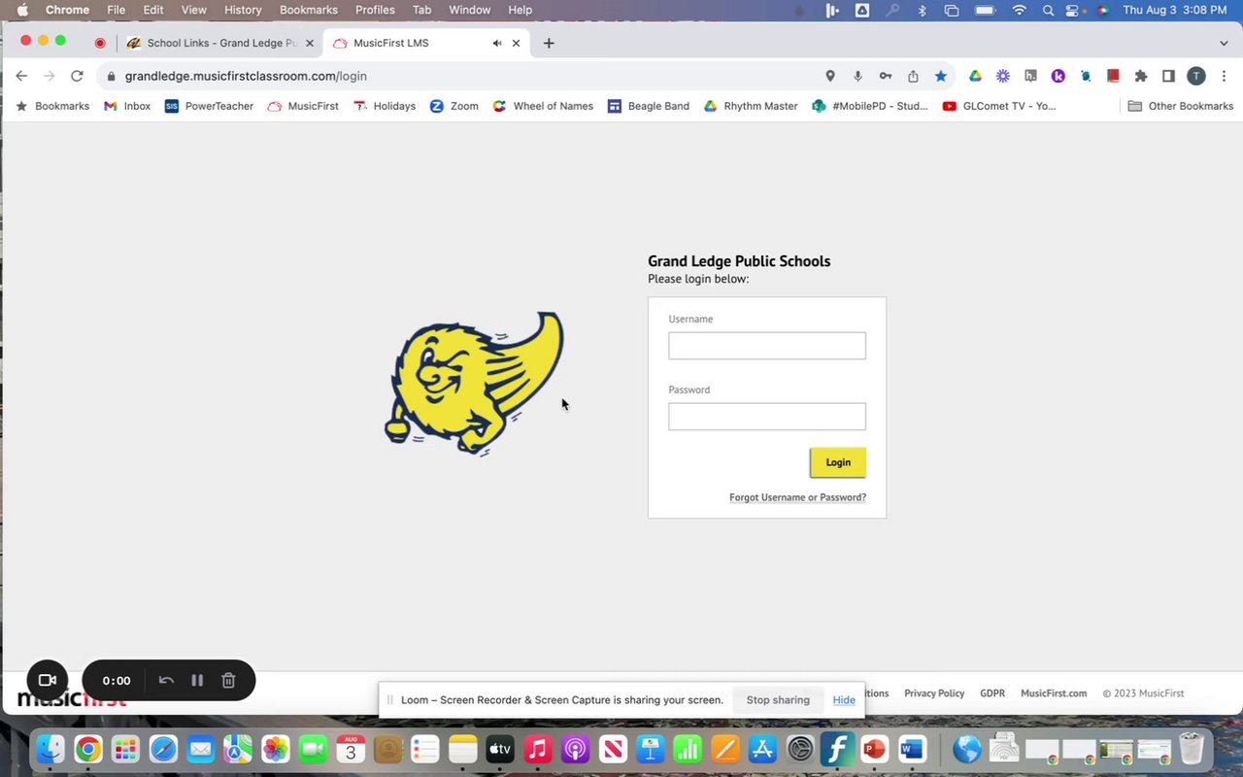Click the yellow Login button
The image size is (1243, 777).
coord(838,462)
